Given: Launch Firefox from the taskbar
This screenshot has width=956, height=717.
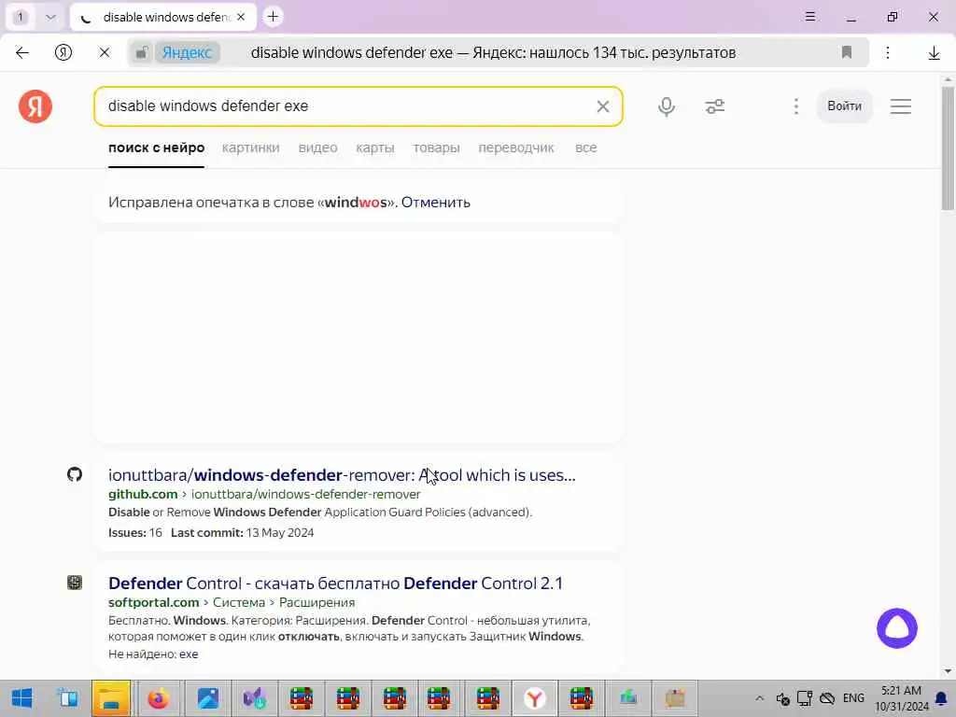Looking at the screenshot, I should (159, 698).
